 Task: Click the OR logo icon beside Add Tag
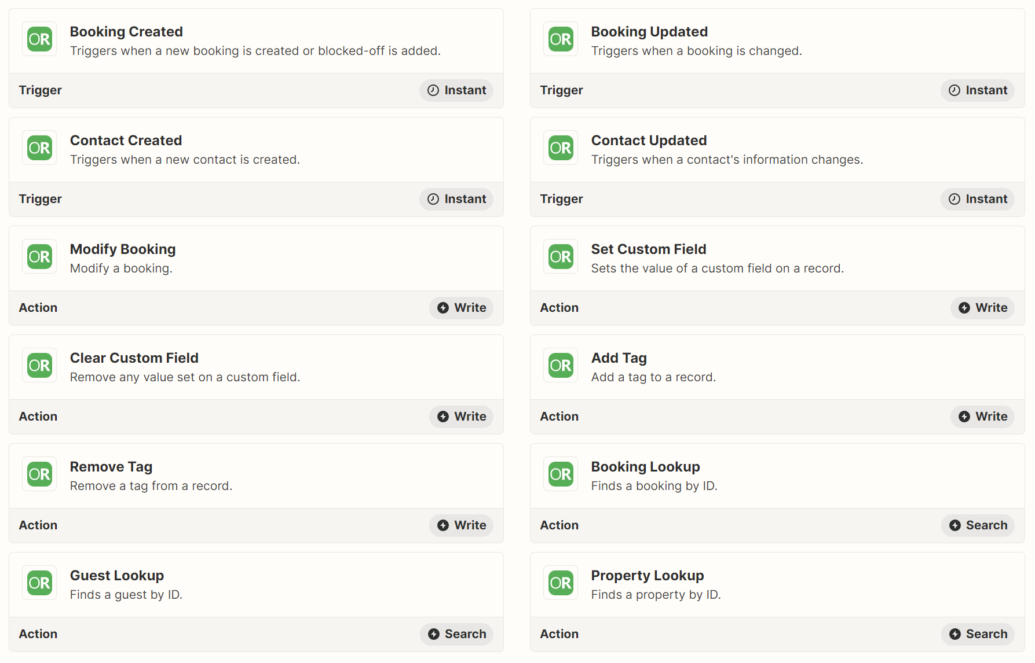(x=561, y=366)
